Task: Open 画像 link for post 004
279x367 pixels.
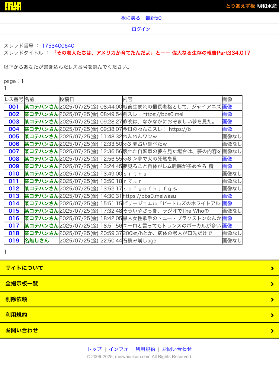Action: pos(227,129)
